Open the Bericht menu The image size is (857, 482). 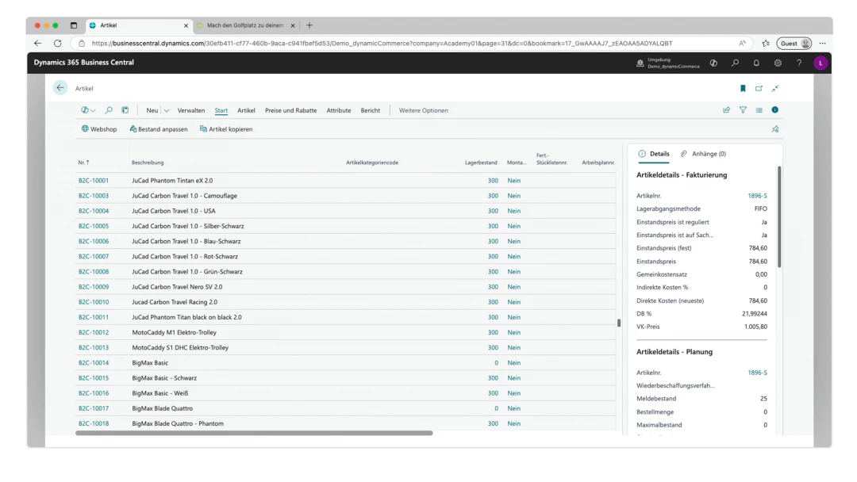pos(370,110)
